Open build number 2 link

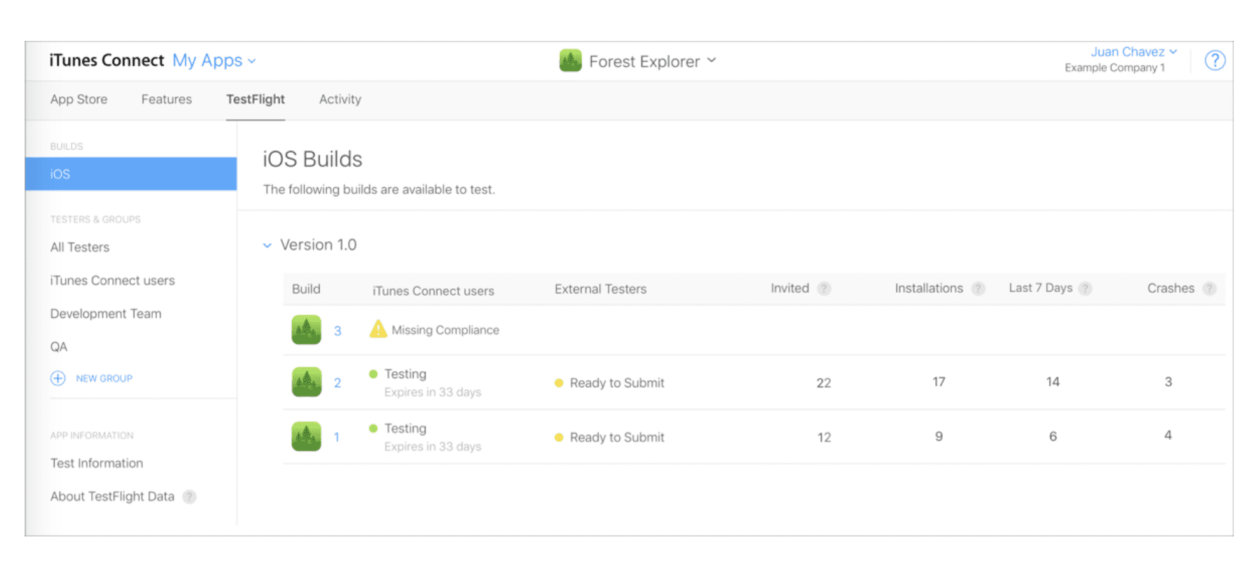coord(338,383)
